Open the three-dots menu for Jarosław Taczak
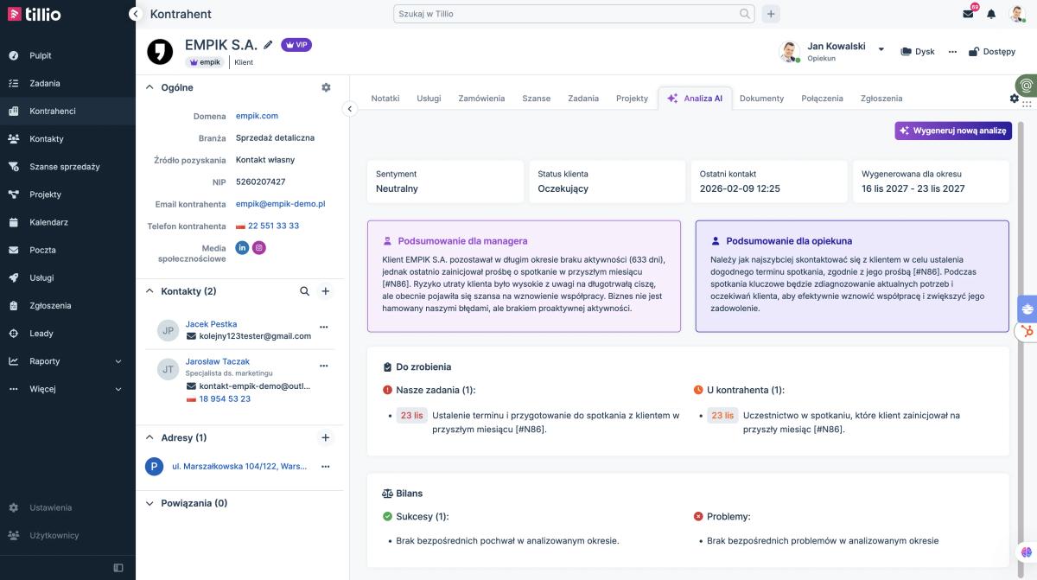The height and width of the screenshot is (580, 1037). pos(324,366)
